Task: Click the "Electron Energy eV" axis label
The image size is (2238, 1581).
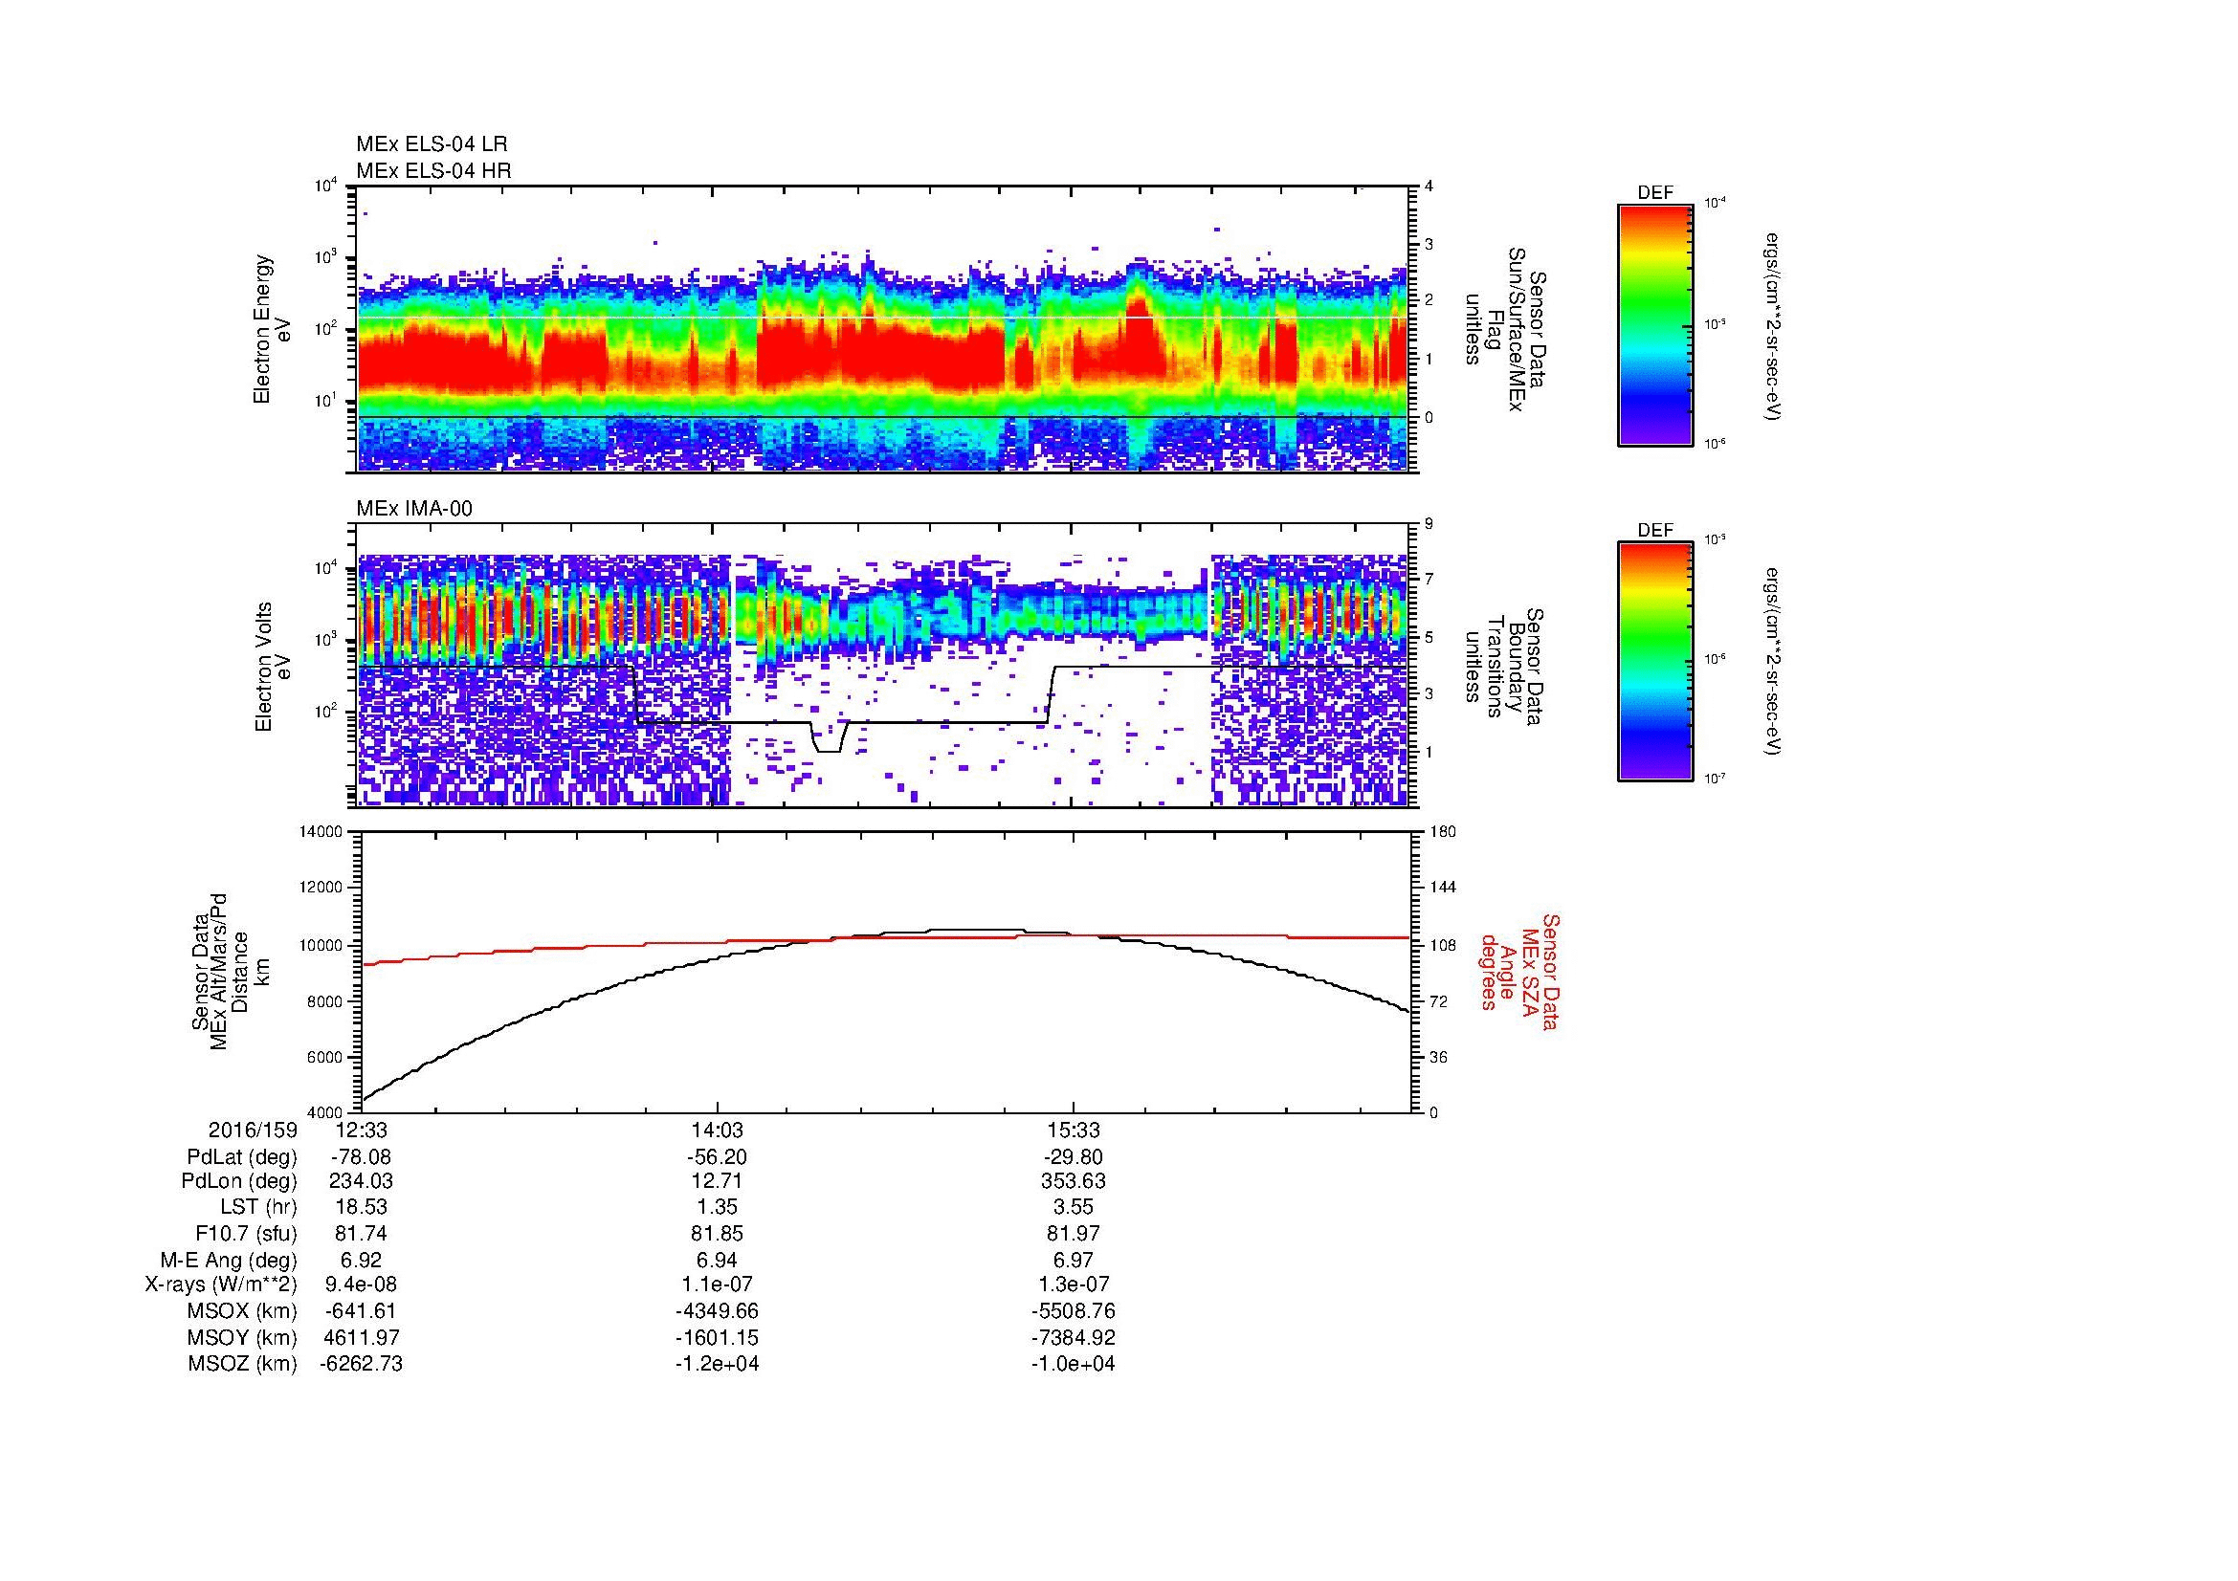Action: 272,329
